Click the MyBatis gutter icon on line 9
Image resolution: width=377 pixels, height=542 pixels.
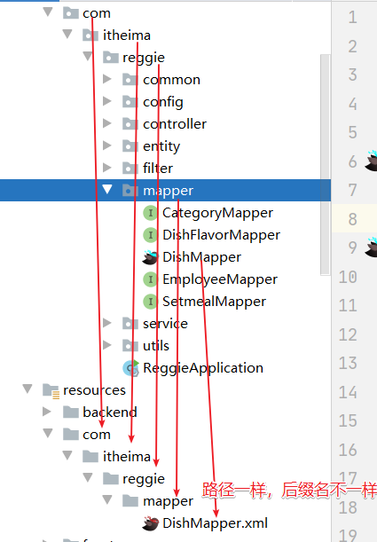click(372, 247)
